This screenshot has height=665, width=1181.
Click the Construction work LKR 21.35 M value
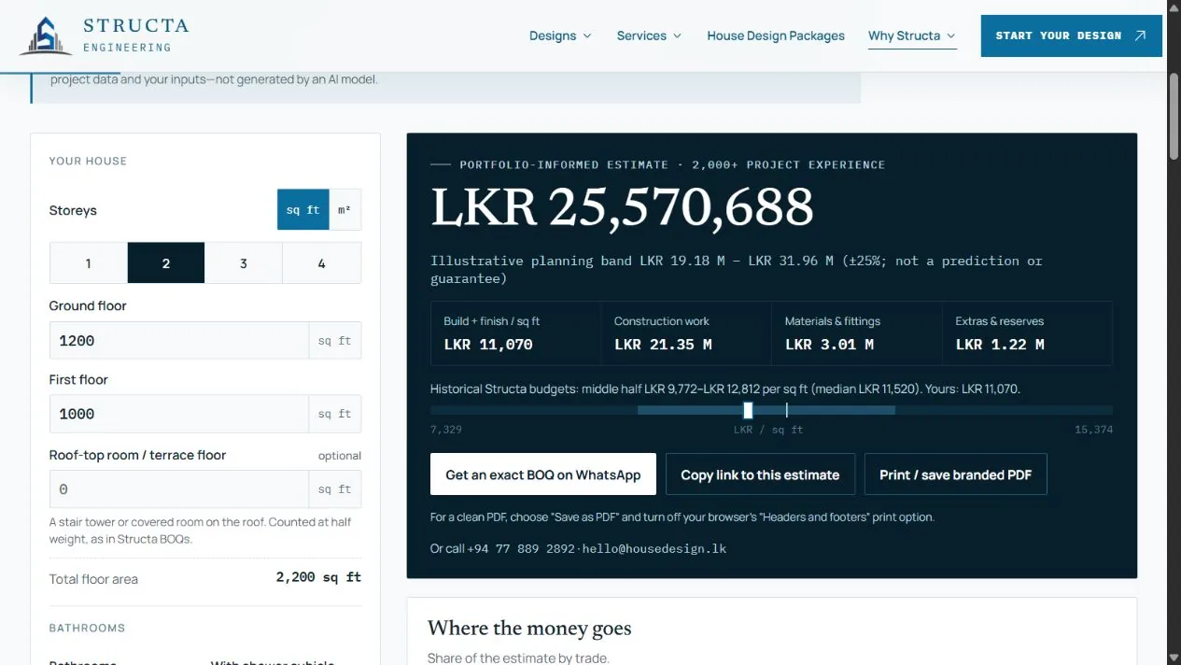click(x=663, y=345)
